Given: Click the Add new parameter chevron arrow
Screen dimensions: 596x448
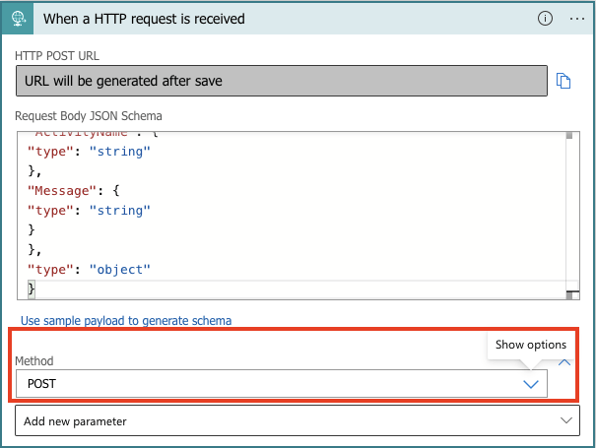Looking at the screenshot, I should click(x=565, y=420).
